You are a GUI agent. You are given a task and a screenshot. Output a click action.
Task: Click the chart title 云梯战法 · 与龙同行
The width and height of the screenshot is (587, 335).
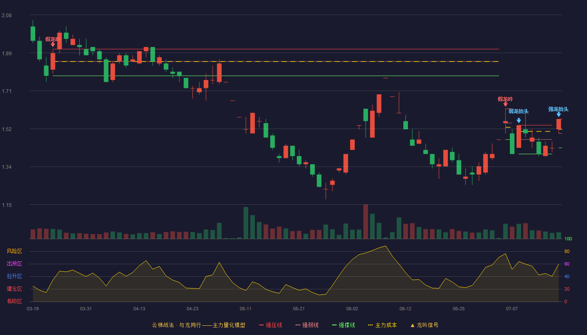coord(177,325)
